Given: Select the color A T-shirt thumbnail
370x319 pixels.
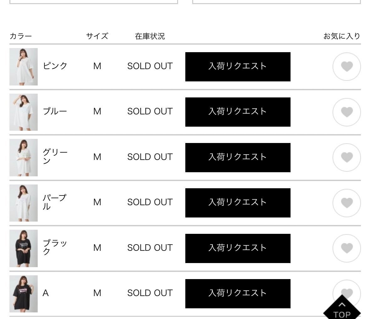Looking at the screenshot, I should [24, 294].
